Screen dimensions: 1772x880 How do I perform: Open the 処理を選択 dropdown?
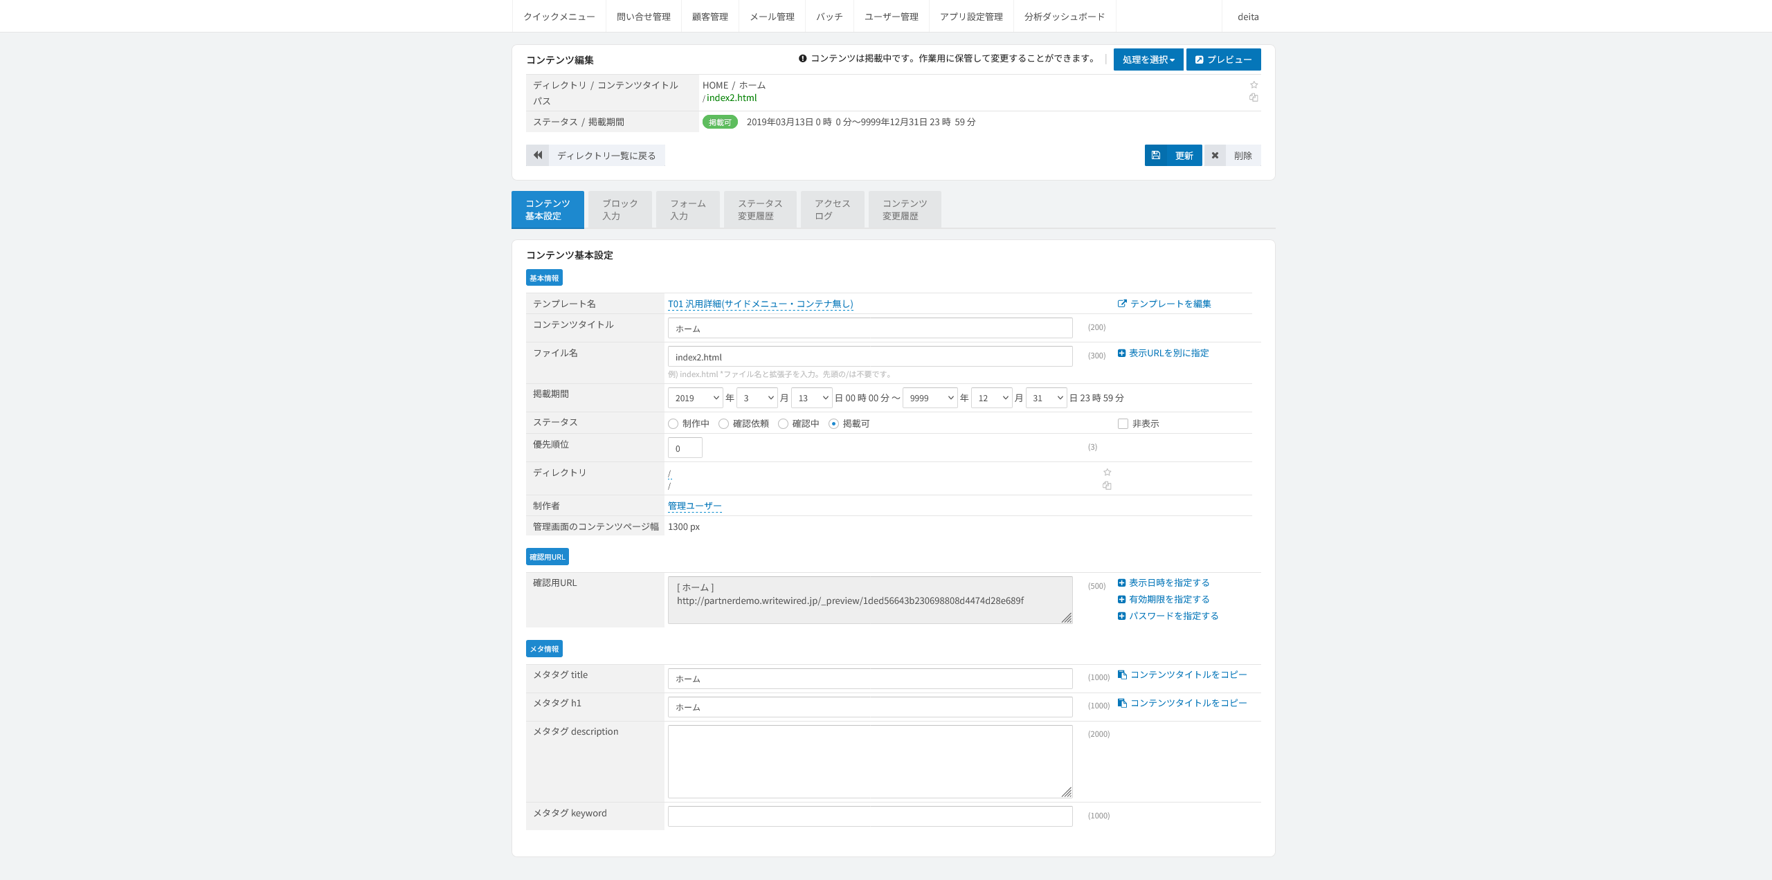(x=1148, y=59)
